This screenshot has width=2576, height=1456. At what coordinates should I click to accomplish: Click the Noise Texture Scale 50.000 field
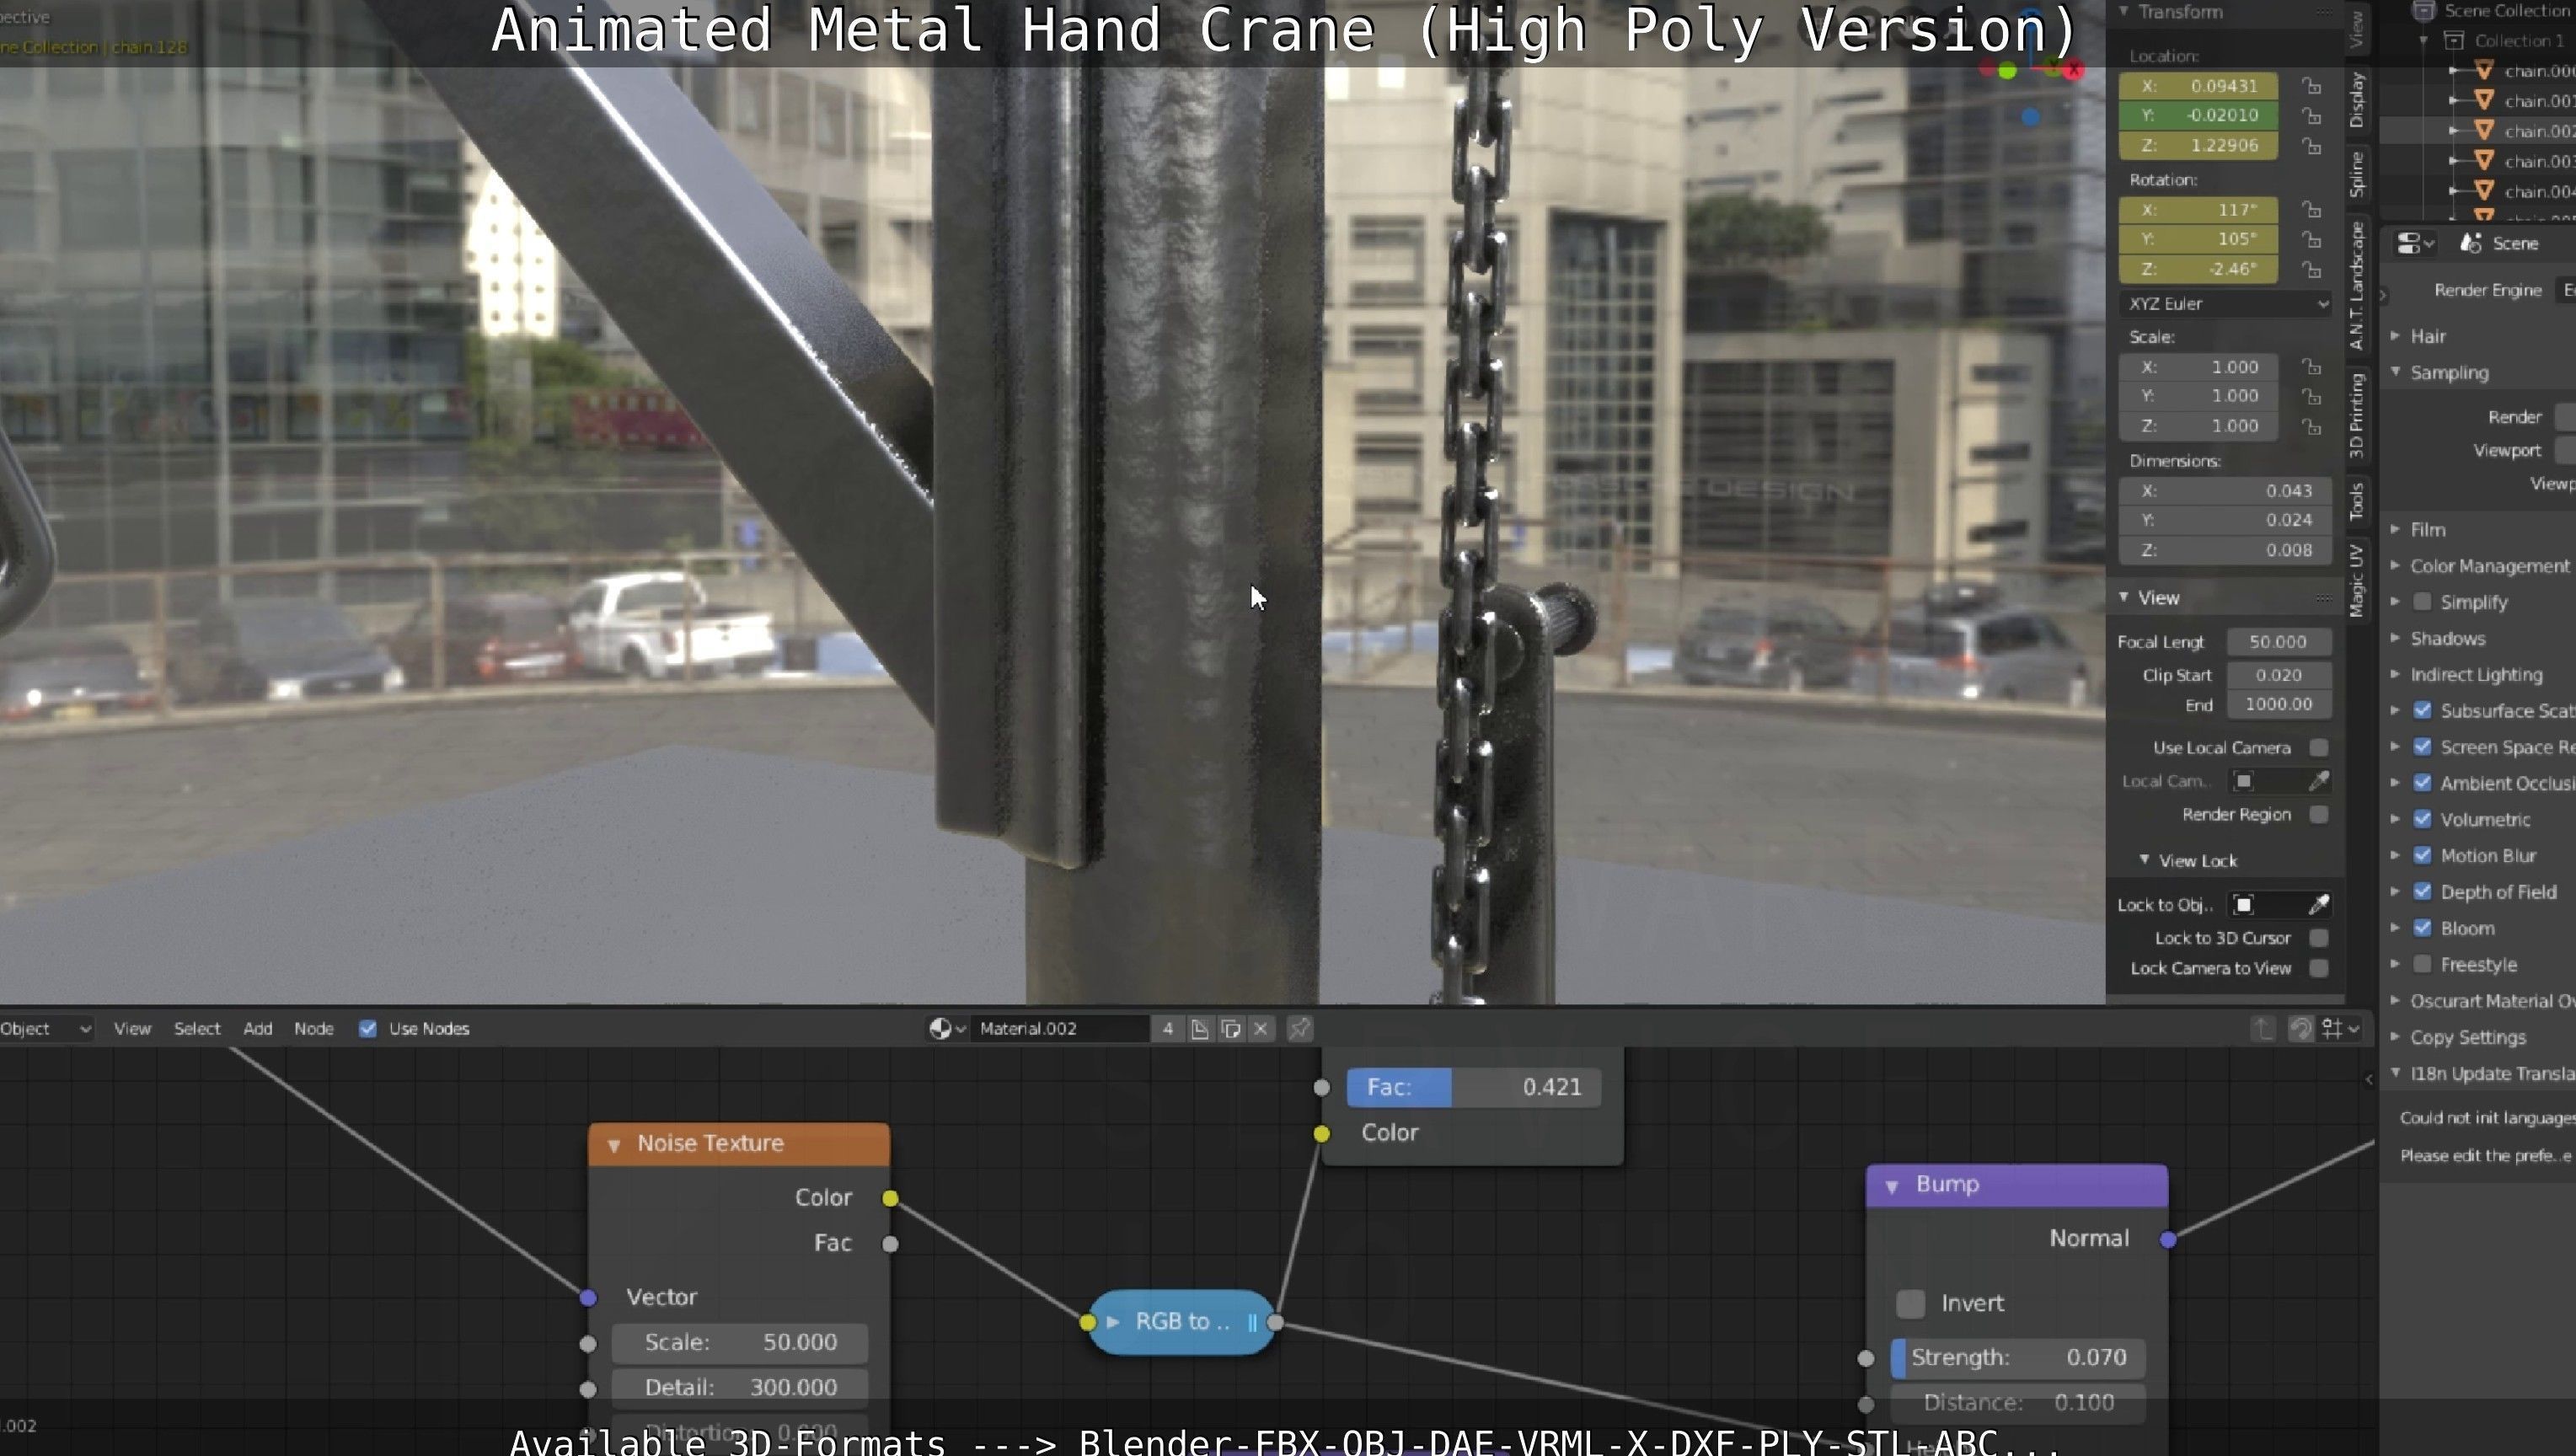(740, 1342)
